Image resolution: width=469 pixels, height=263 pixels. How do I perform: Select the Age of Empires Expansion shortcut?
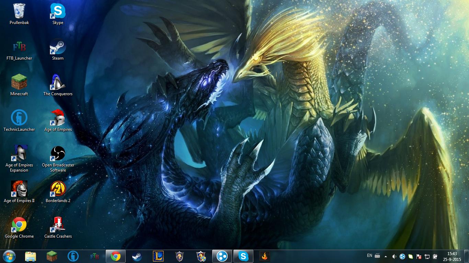[19, 159]
